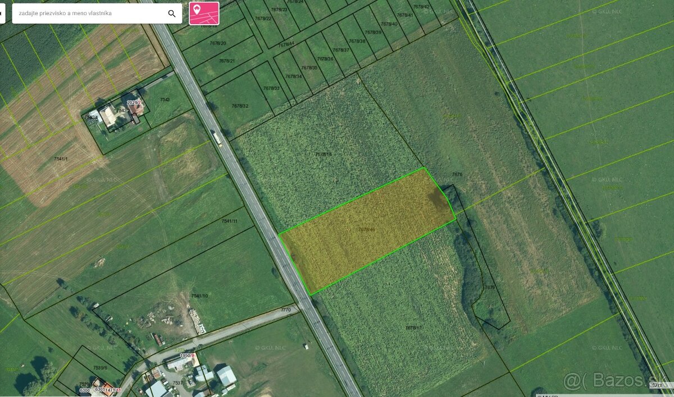
Task: Click parcel label 7678/21
Action: [227, 61]
